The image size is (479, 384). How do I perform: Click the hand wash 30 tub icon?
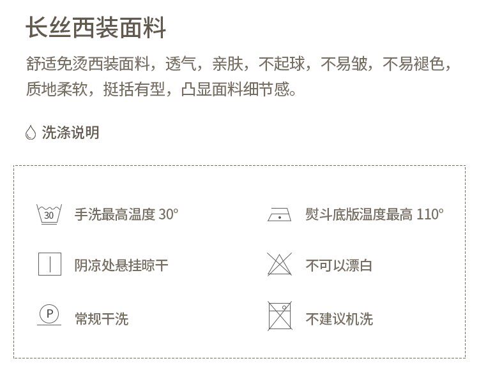tap(49, 214)
